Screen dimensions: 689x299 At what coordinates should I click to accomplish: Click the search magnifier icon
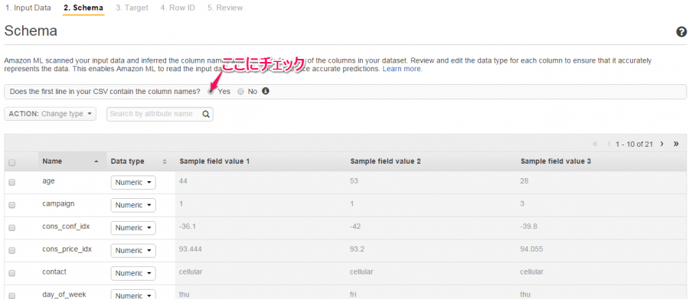206,114
